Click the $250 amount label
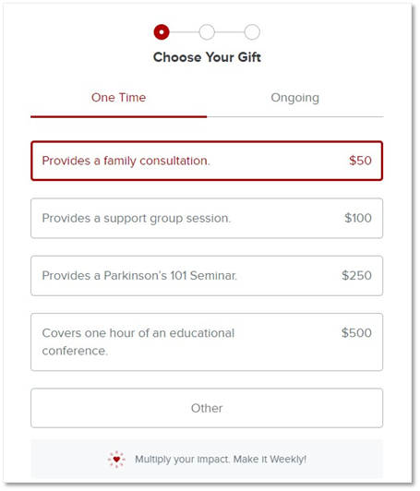Viewport: 420px width, 491px height. click(x=356, y=276)
